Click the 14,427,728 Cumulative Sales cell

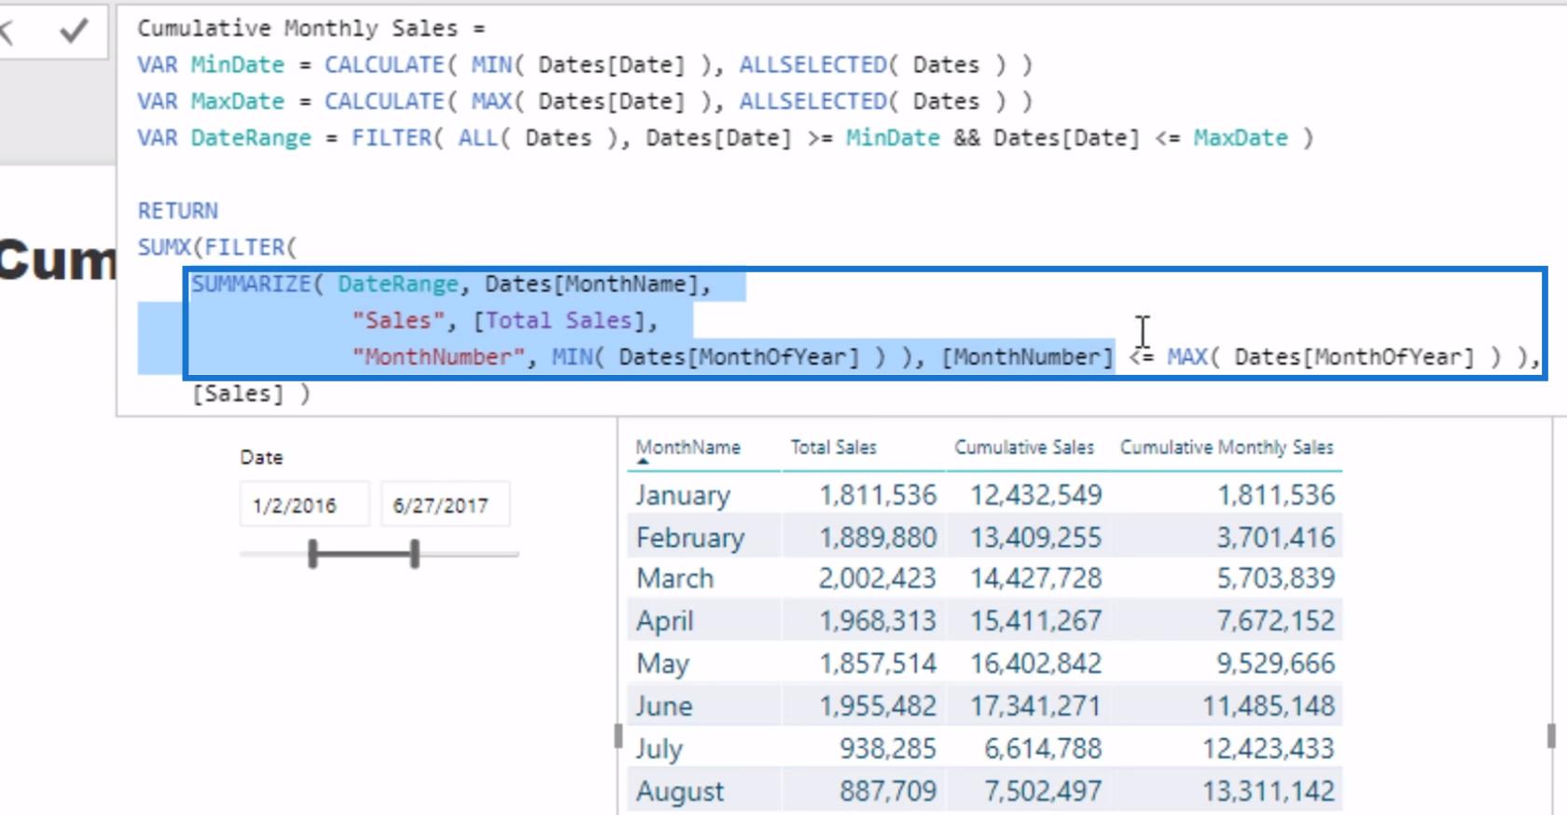[x=1035, y=579]
